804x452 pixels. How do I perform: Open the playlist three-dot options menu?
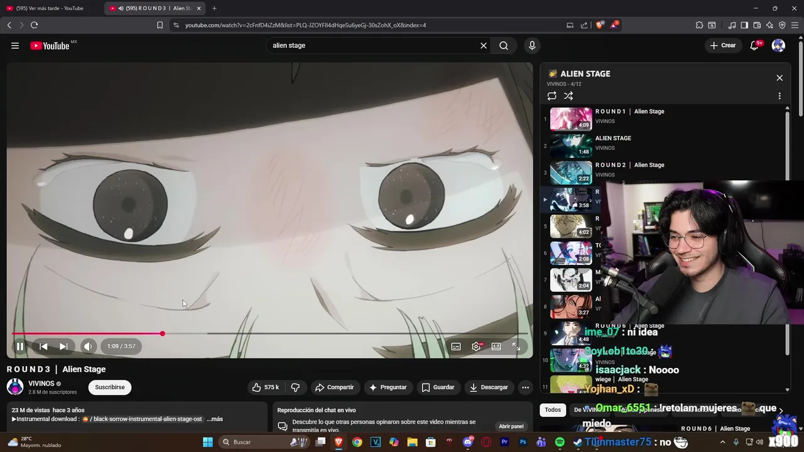780,96
